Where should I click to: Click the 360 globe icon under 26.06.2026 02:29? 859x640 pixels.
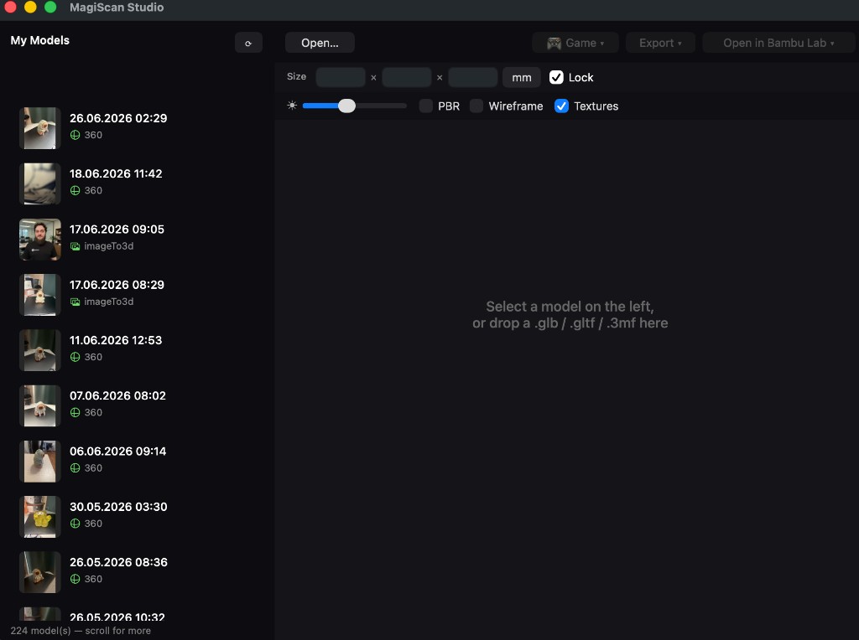75,135
